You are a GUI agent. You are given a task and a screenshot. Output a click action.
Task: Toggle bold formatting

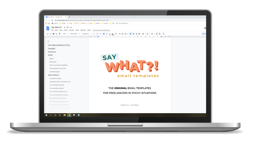point(104,34)
